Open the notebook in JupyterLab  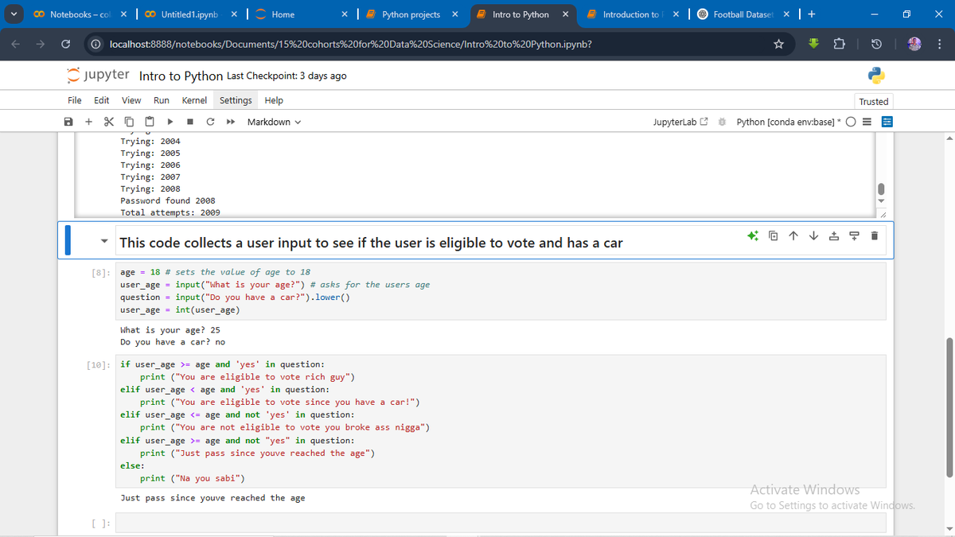click(680, 122)
